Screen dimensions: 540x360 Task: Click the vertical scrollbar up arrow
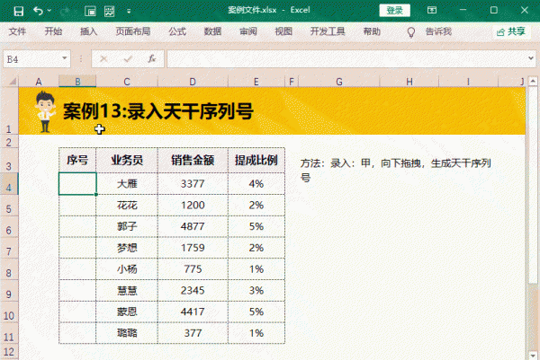pyautogui.click(x=533, y=81)
